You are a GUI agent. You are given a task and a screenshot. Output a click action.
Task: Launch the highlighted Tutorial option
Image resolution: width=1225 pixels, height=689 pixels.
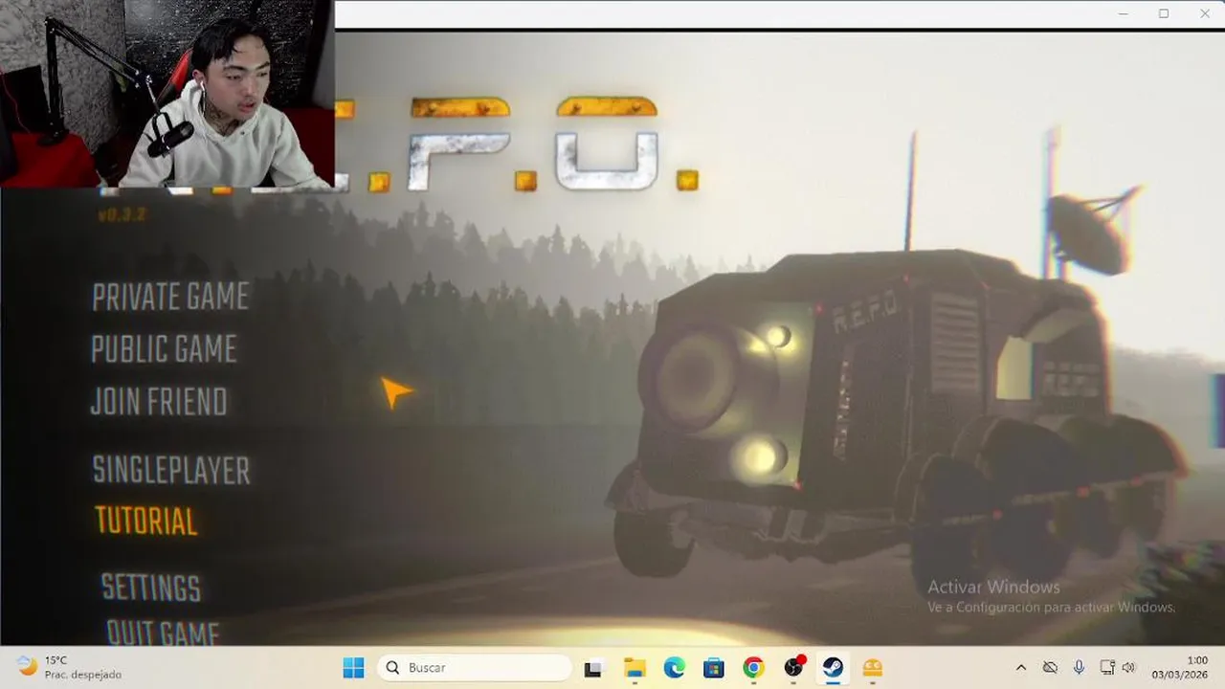pos(146,521)
